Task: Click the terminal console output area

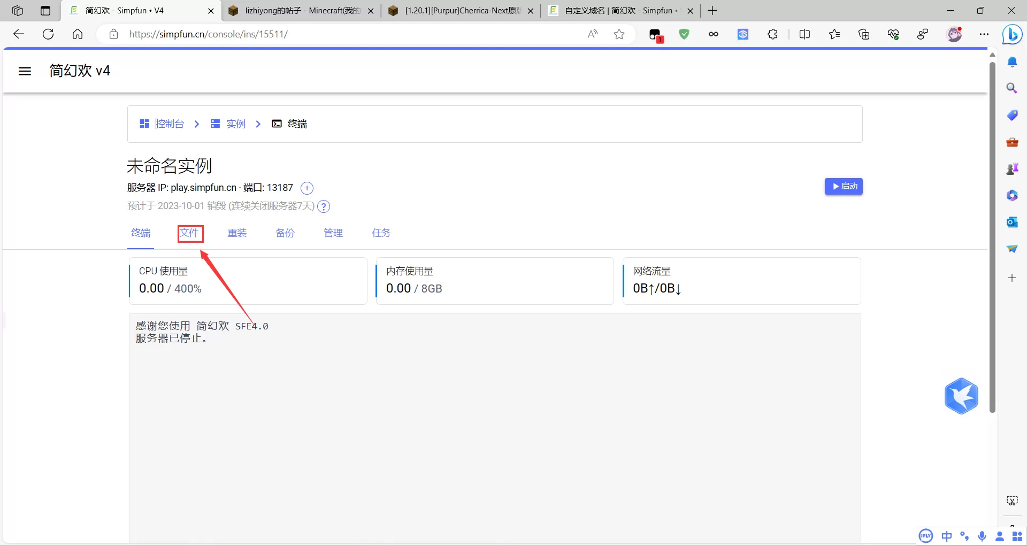Action: tap(495, 429)
